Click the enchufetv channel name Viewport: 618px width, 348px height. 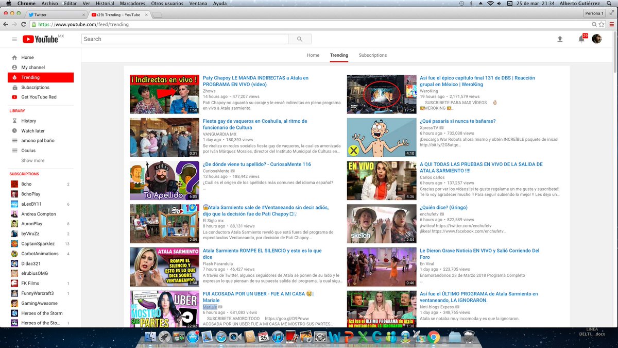click(430, 214)
